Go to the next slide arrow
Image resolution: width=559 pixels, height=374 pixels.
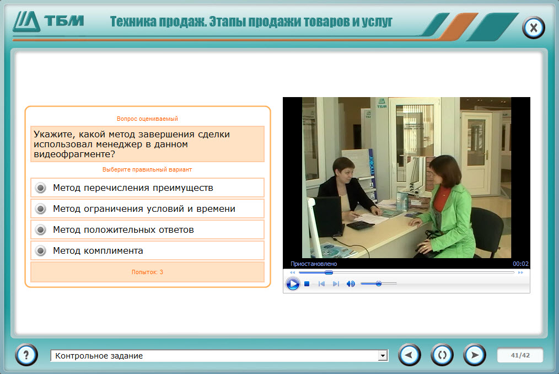pos(475,355)
